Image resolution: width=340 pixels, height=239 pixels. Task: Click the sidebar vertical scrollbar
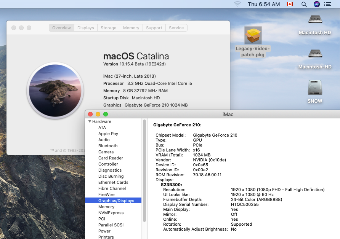(x=144, y=170)
